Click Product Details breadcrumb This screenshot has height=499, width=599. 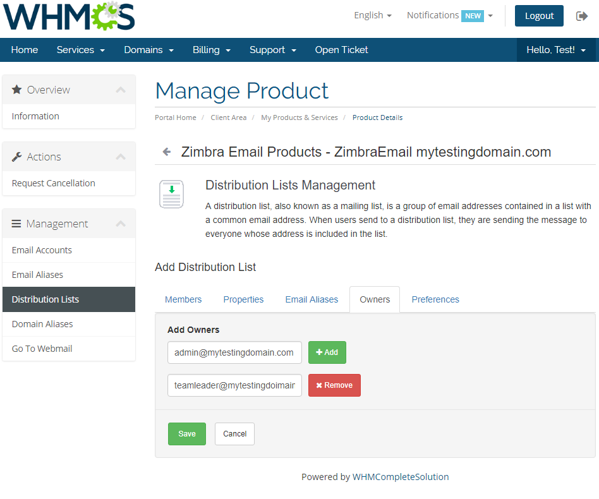tap(377, 117)
